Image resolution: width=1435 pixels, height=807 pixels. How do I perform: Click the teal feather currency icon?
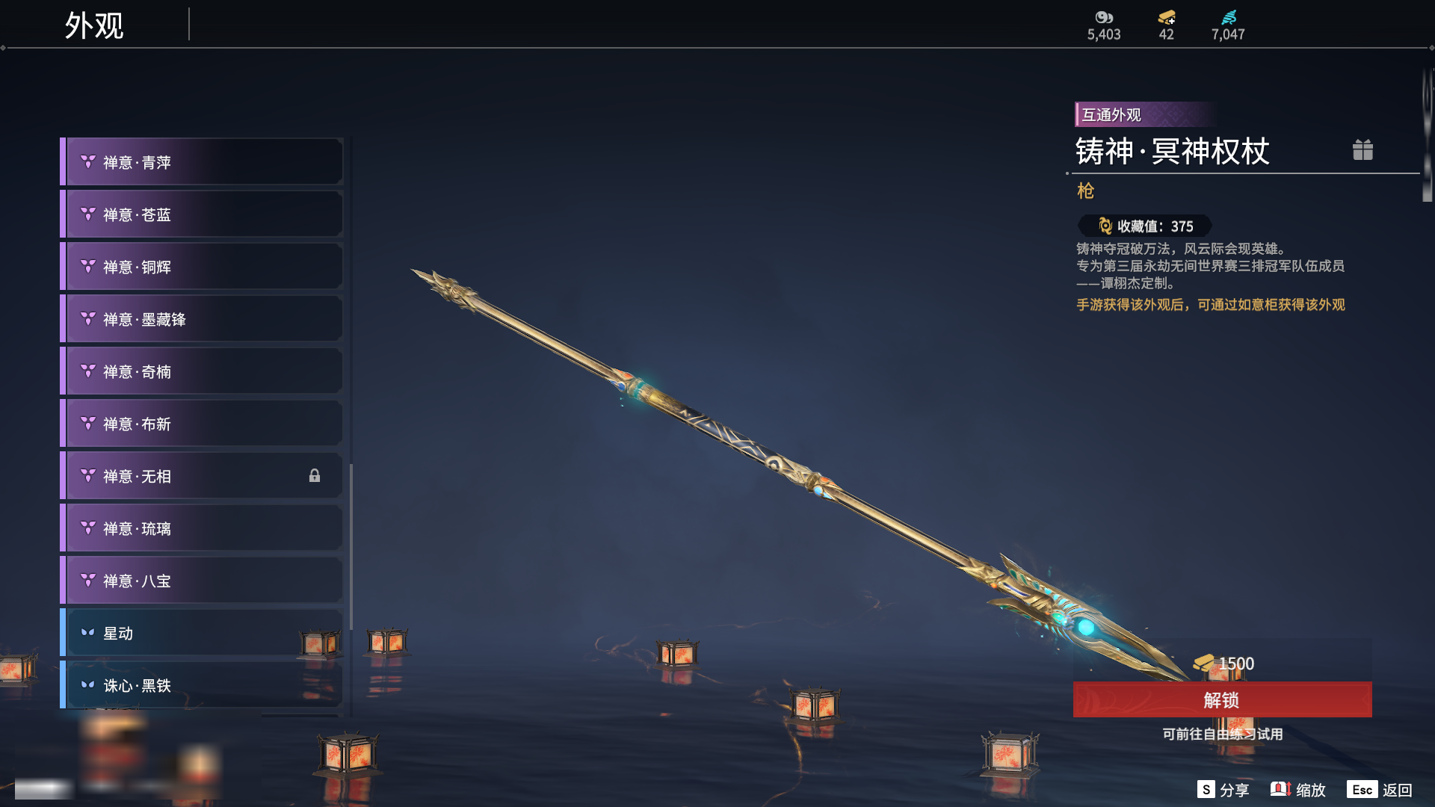[1229, 17]
